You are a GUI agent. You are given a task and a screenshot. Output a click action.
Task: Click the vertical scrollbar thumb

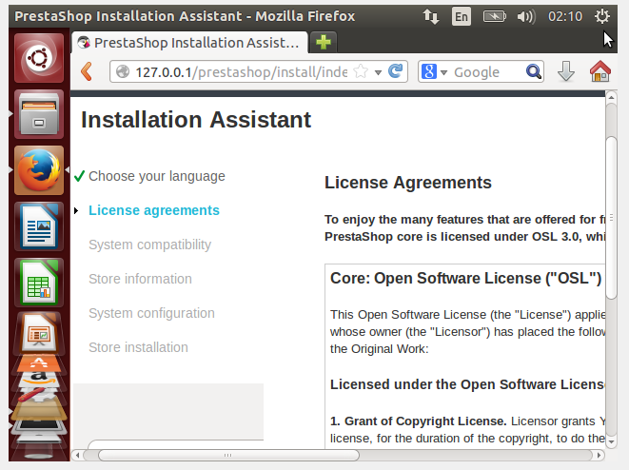[x=611, y=217]
